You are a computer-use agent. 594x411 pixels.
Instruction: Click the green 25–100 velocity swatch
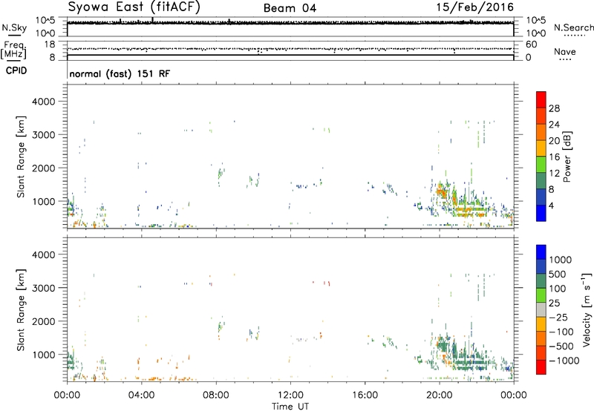coord(541,295)
